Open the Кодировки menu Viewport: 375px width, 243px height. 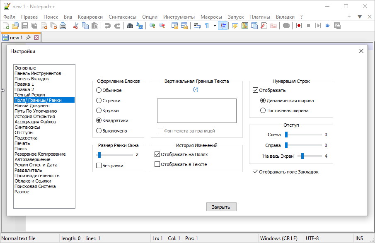point(90,17)
